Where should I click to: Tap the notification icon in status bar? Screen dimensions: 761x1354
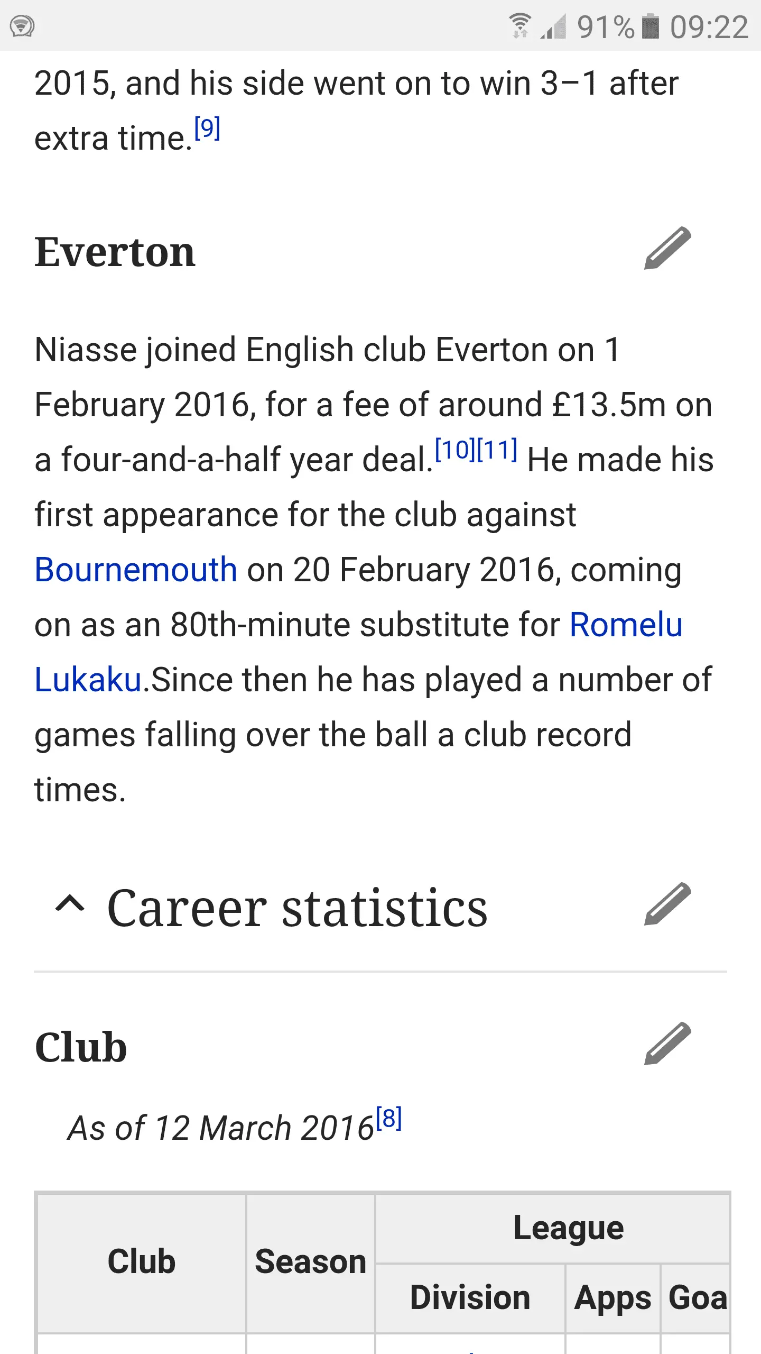[x=22, y=26]
